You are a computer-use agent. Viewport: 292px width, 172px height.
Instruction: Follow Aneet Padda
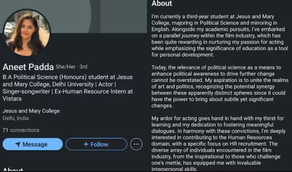(x=96, y=144)
